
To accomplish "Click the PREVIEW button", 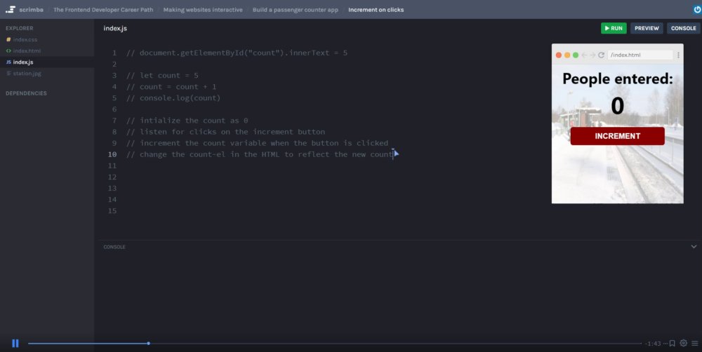I will click(647, 28).
